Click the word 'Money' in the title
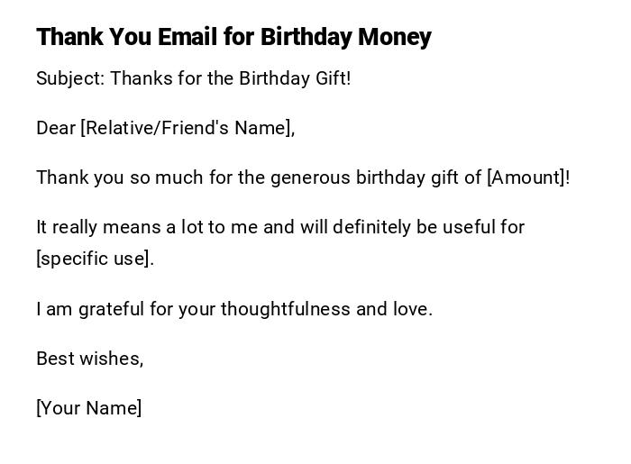 [394, 37]
